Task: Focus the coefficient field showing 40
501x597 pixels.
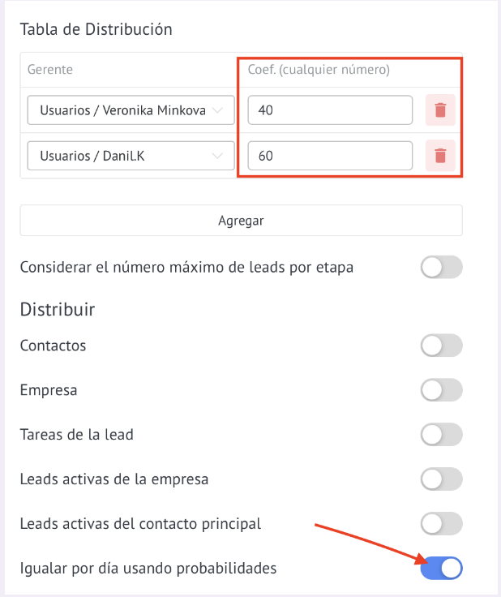Action: 330,110
